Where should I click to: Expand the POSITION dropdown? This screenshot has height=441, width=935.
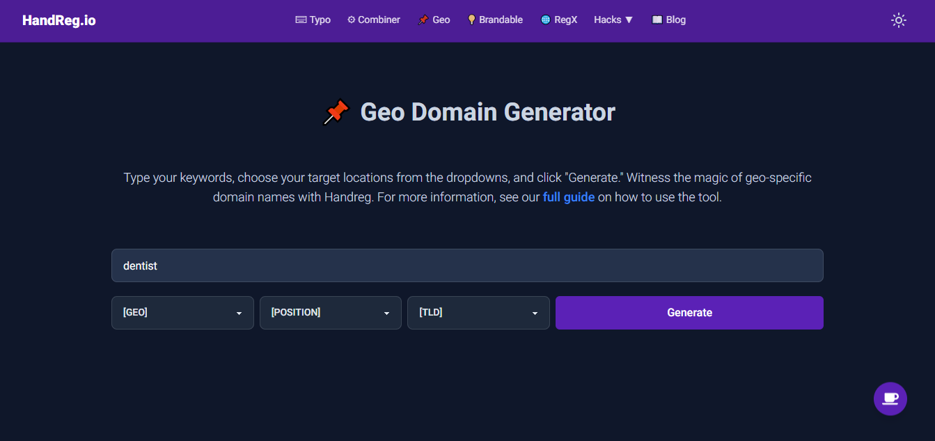pos(330,313)
